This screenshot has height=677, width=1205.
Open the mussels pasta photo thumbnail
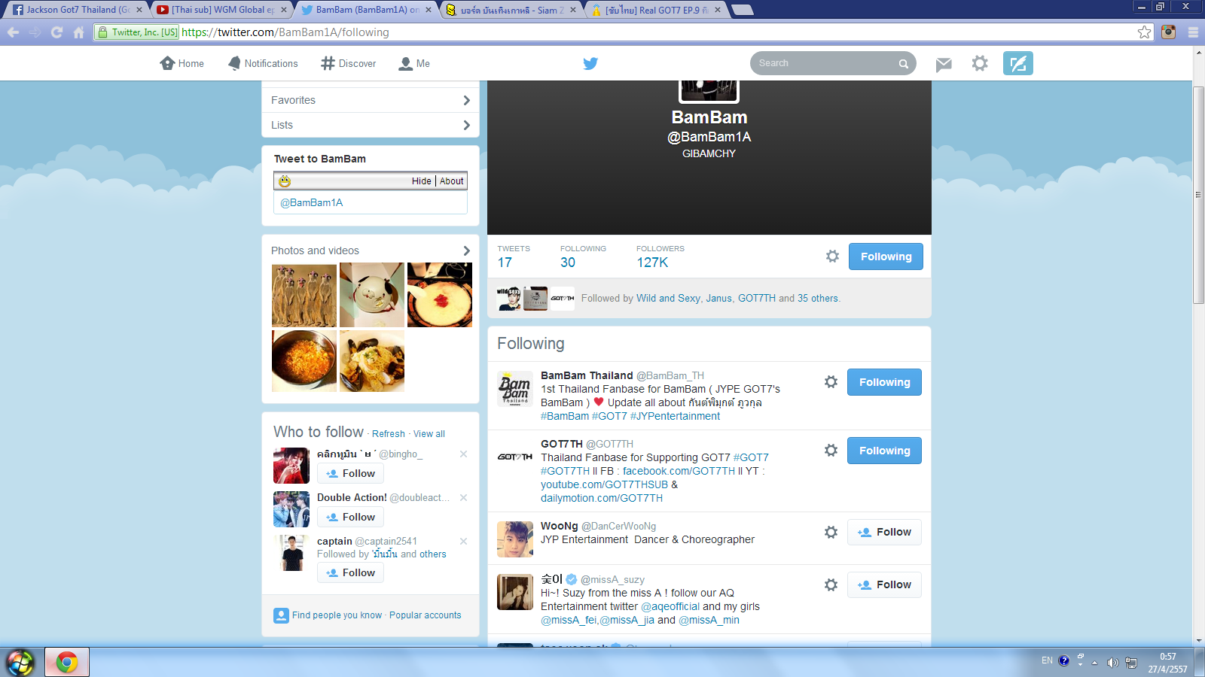click(x=372, y=361)
